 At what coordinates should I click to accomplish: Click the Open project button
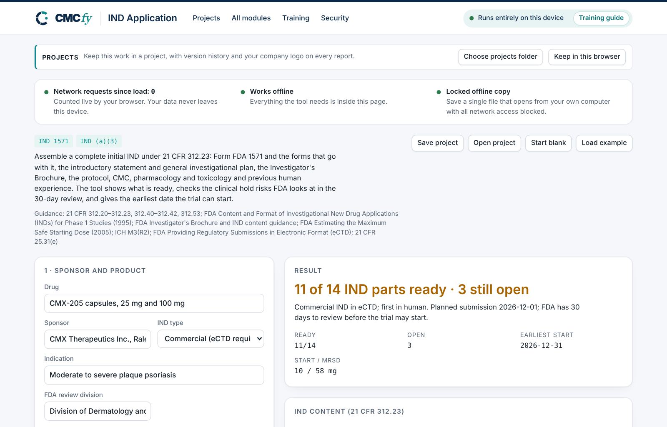click(x=494, y=143)
